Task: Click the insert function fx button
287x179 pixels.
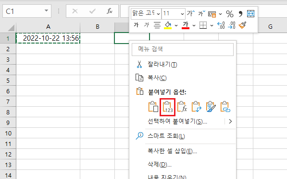Action: 110,11
